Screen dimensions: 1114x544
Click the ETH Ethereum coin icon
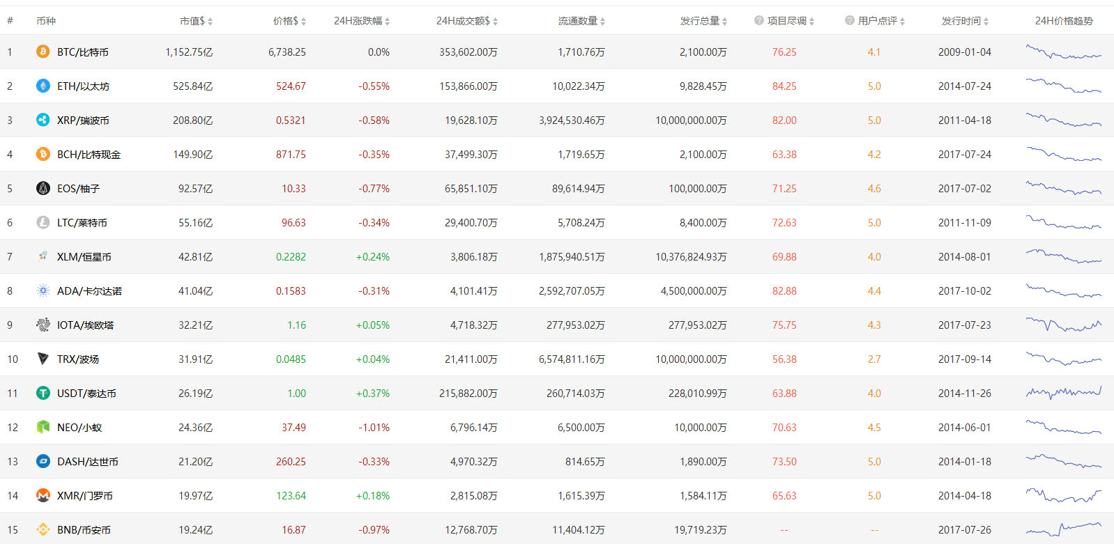pos(43,86)
